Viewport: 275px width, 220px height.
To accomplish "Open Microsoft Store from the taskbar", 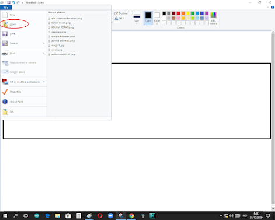I will coord(68,216).
